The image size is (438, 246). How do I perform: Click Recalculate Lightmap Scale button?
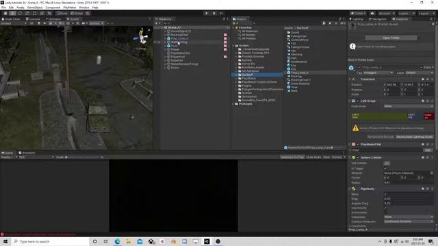pos(414,137)
